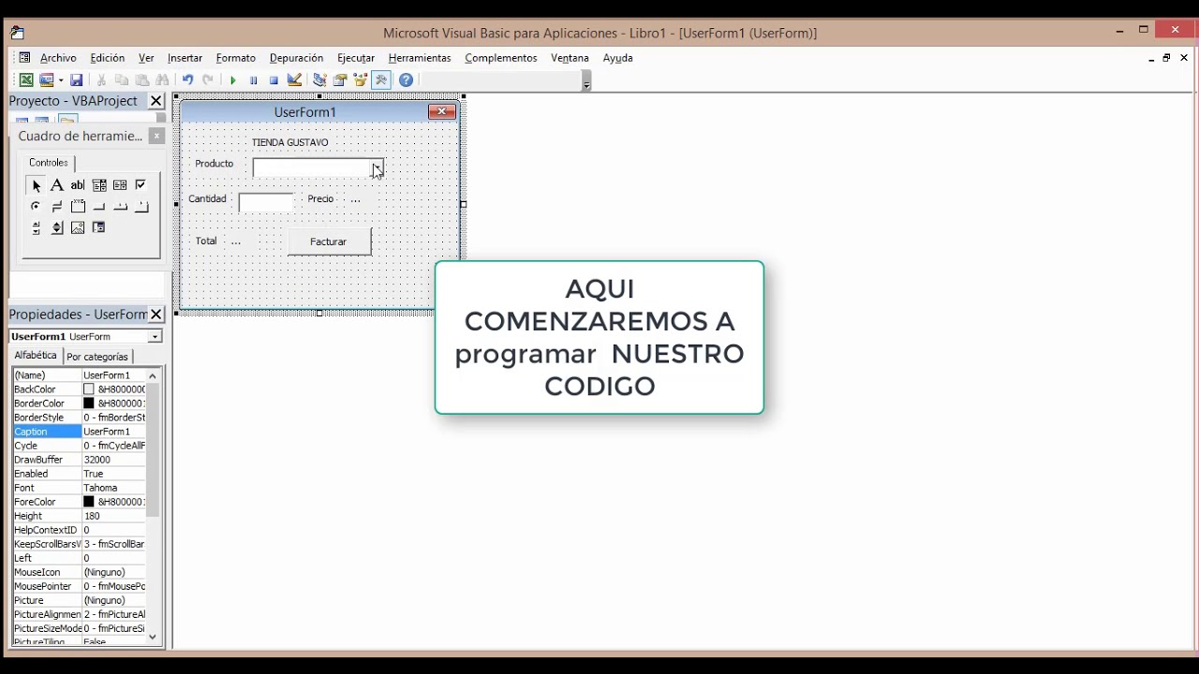The image size is (1199, 674).
Task: Click the BackColor color swatch
Action: point(89,389)
